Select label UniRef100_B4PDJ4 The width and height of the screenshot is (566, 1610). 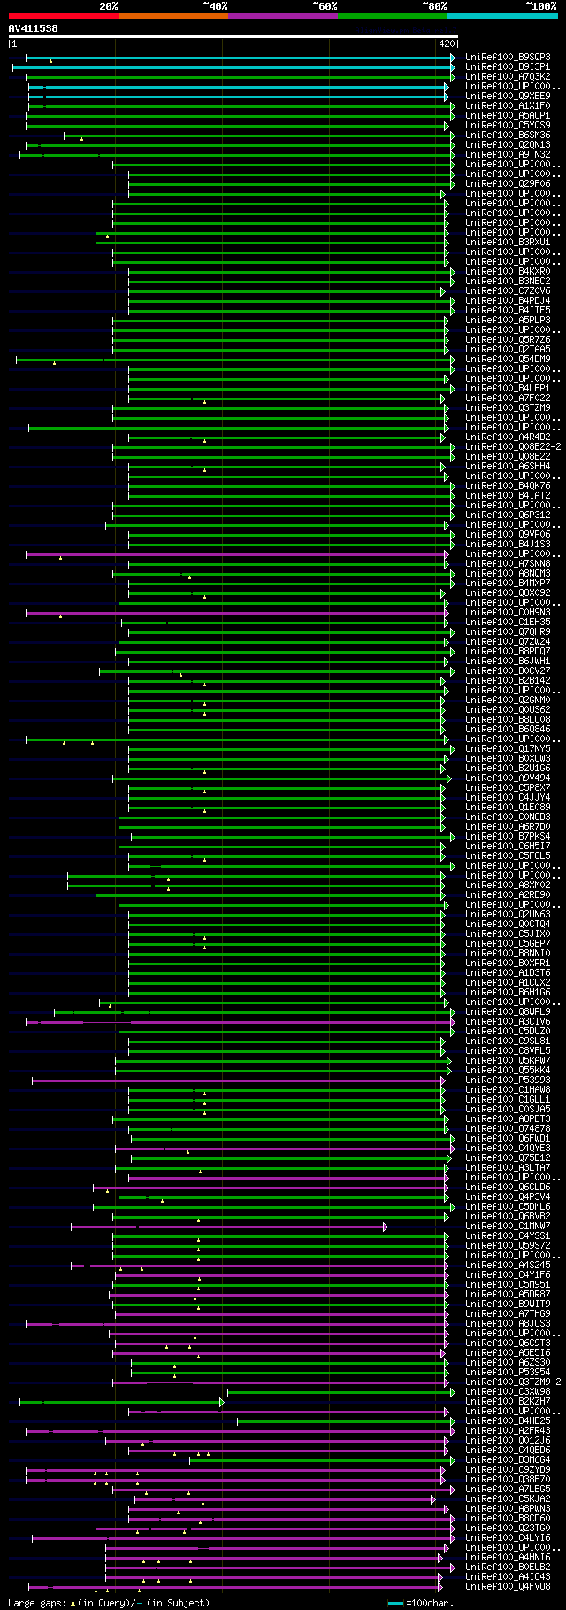click(x=508, y=300)
